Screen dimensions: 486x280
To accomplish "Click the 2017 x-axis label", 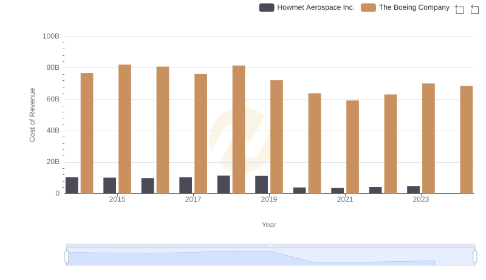I will pos(193,199).
